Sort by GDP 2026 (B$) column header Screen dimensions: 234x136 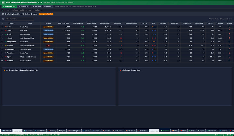63,23
